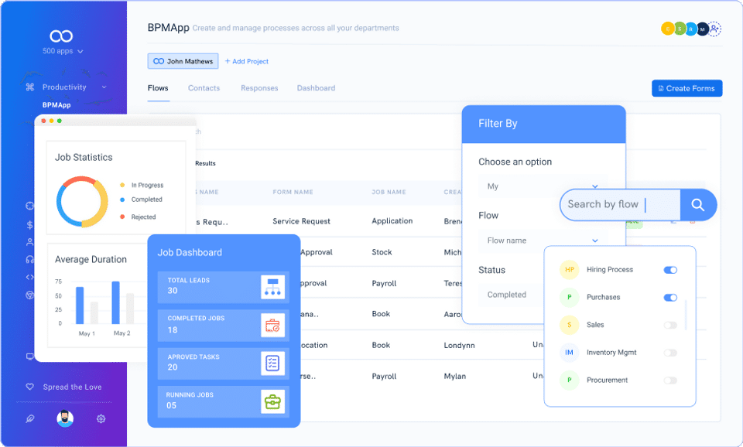743x447 pixels.
Task: Open the 500 apps dropdown chevron
Action: coord(80,51)
